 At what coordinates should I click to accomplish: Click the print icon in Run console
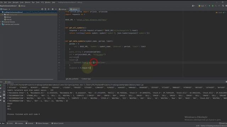click(x=4, y=98)
